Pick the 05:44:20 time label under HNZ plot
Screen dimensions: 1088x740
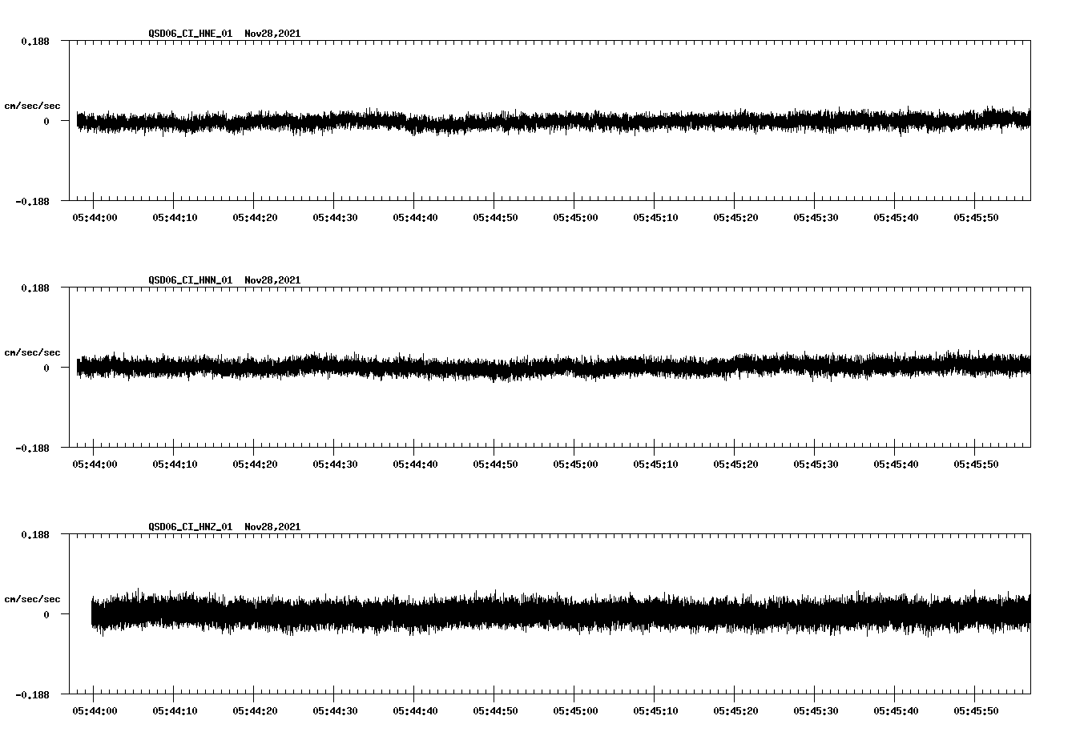(255, 711)
